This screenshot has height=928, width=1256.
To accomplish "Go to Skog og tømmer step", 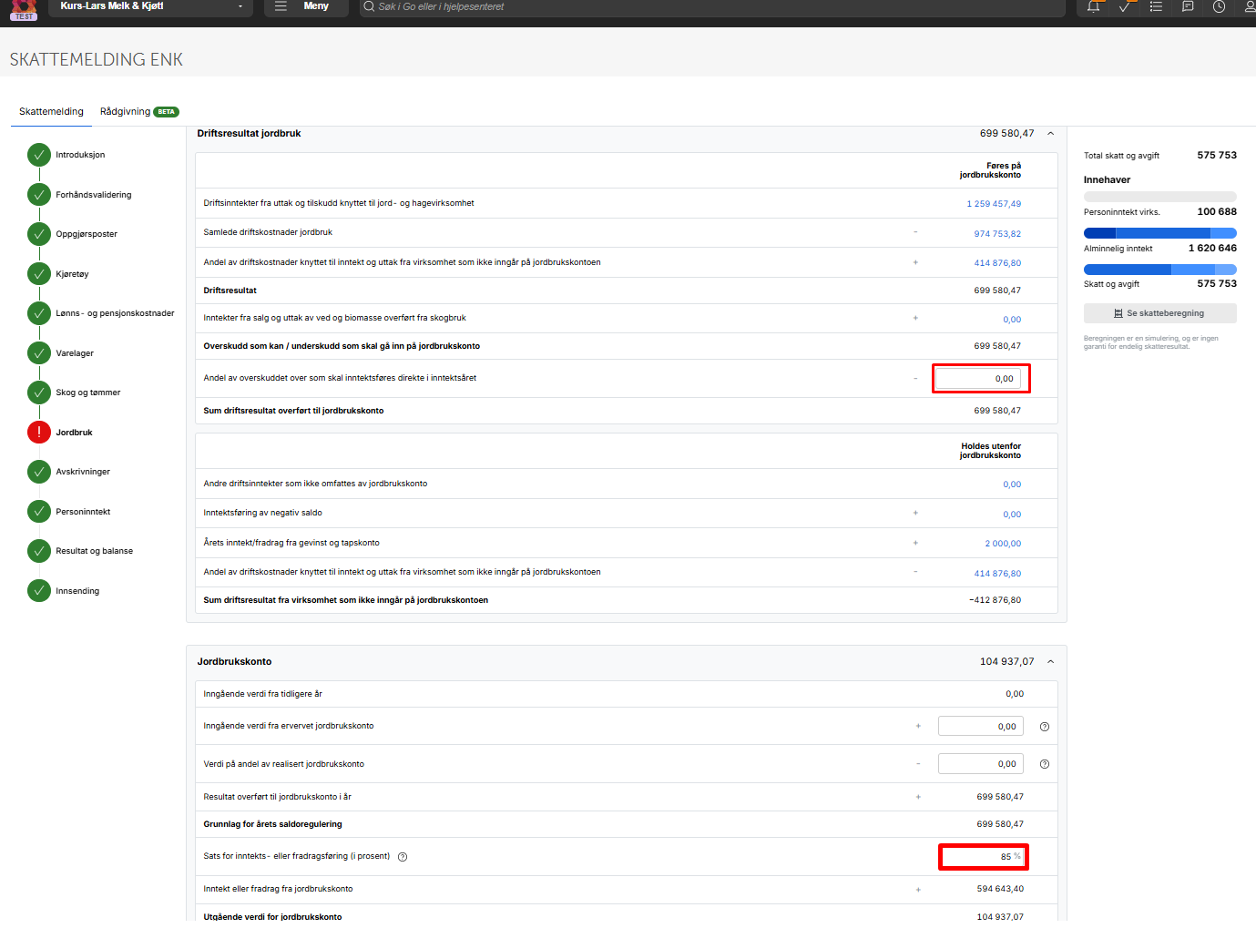I will pyautogui.click(x=87, y=393).
